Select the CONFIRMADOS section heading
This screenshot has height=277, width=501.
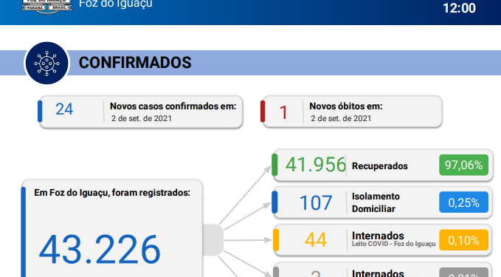click(135, 63)
